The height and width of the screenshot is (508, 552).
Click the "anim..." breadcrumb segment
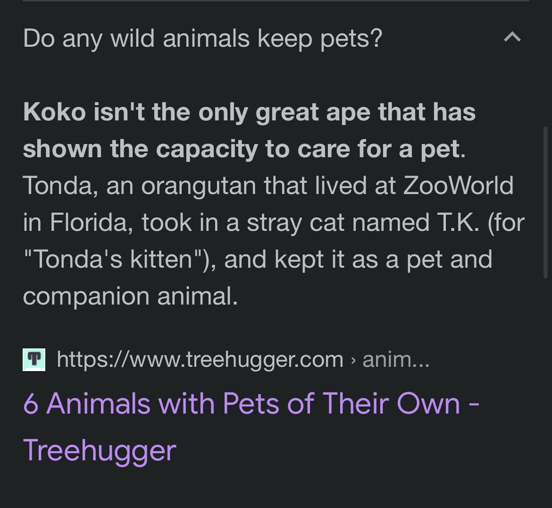click(396, 359)
